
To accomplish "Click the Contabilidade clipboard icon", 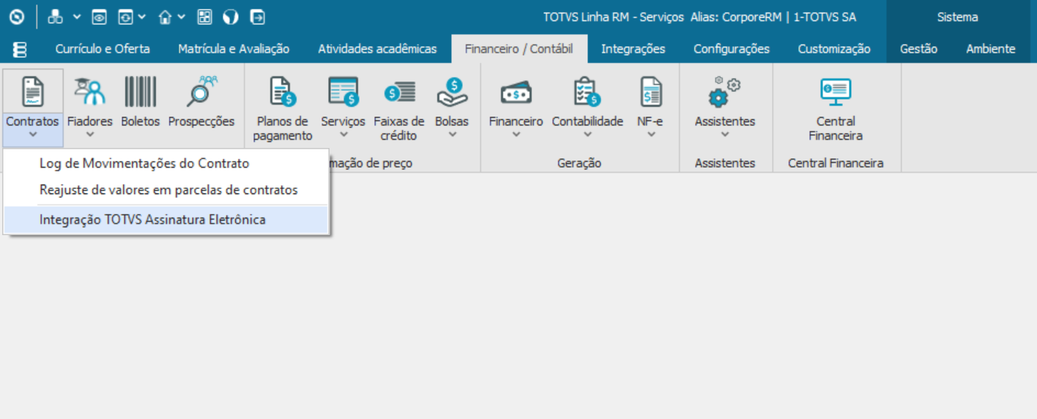I will [587, 92].
